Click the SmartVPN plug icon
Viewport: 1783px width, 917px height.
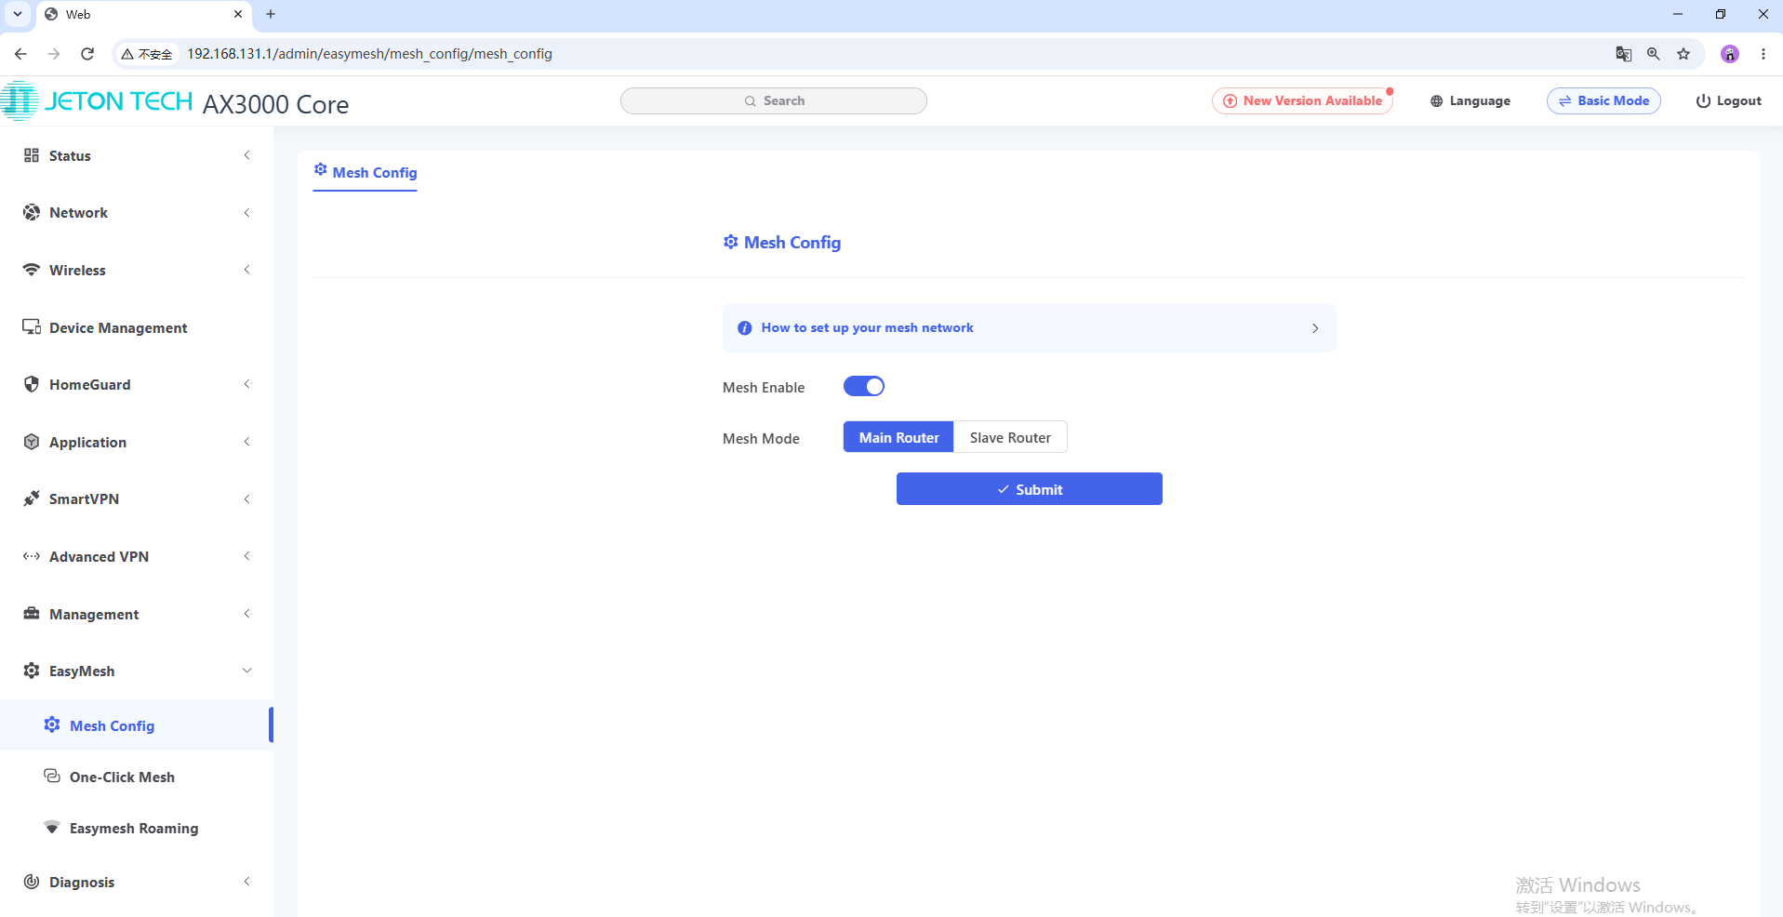click(32, 498)
